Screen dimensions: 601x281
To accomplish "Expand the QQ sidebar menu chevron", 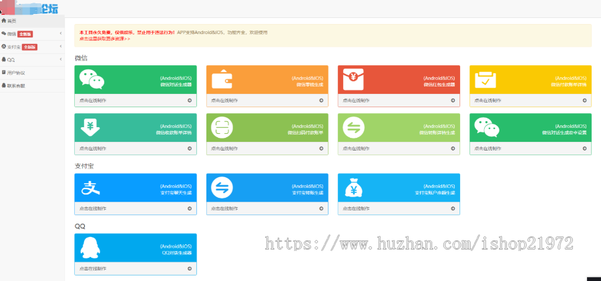I will click(61, 59).
